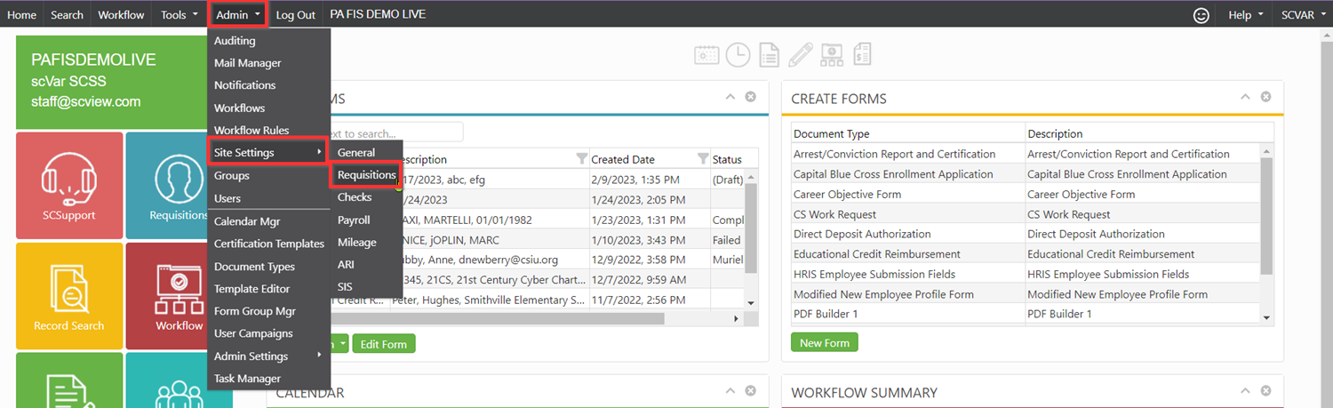This screenshot has width=1333, height=408.
Task: Collapse the Create Forms panel
Action: pyautogui.click(x=1246, y=97)
